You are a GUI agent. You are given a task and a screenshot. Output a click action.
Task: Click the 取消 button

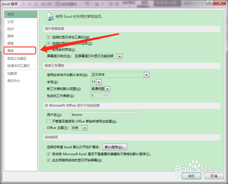pyautogui.click(x=214, y=176)
